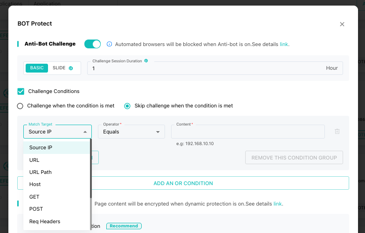Click the Anti-Bot info icon

click(110, 44)
